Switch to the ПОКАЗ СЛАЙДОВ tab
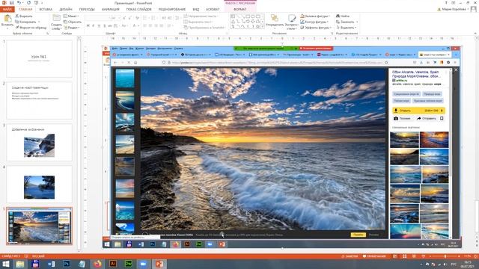The width and height of the screenshot is (479, 269). (x=139, y=9)
